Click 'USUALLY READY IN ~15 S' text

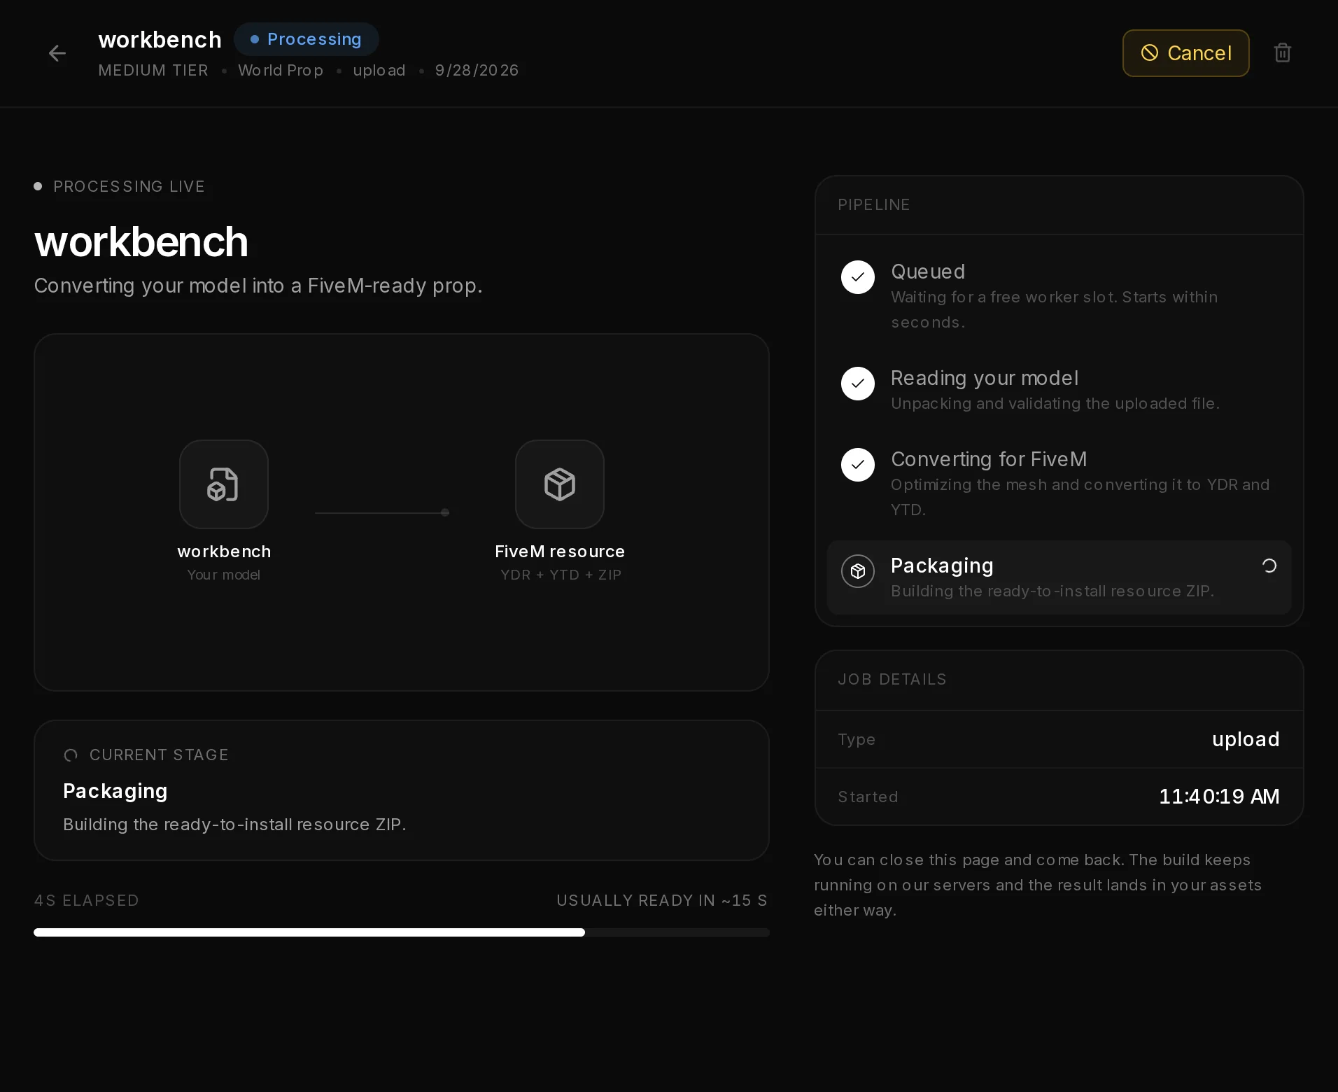[662, 901]
